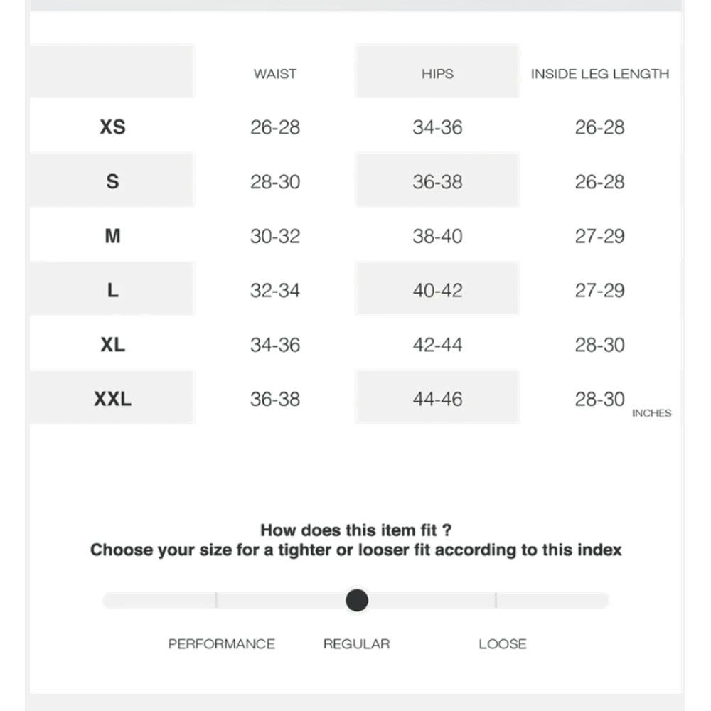The width and height of the screenshot is (711, 711).
Task: Click the 'How does this item fit ?' heading
Action: pos(355,530)
